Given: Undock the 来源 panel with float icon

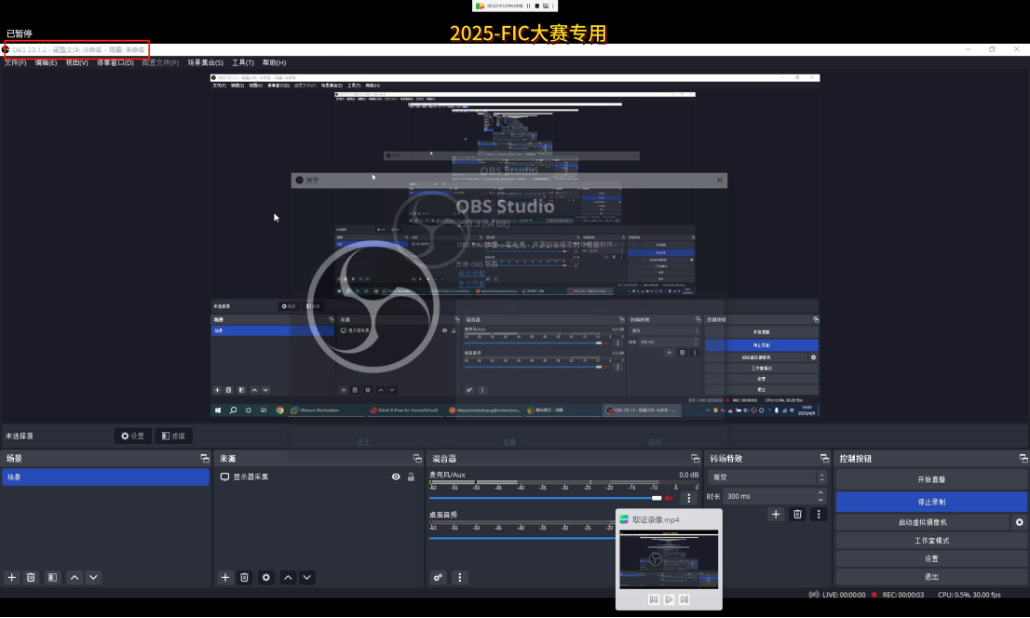Looking at the screenshot, I should [417, 459].
